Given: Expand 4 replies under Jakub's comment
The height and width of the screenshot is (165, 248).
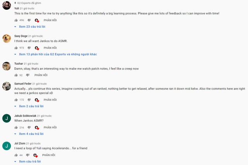Looking at the screenshot, I should (x=29, y=134).
